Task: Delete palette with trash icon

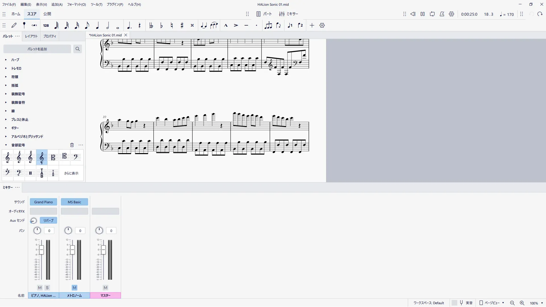Action: 72,145
